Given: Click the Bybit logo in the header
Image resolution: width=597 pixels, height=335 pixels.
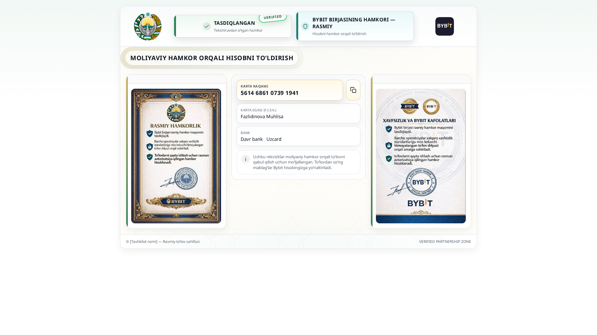Looking at the screenshot, I should pyautogui.click(x=444, y=26).
